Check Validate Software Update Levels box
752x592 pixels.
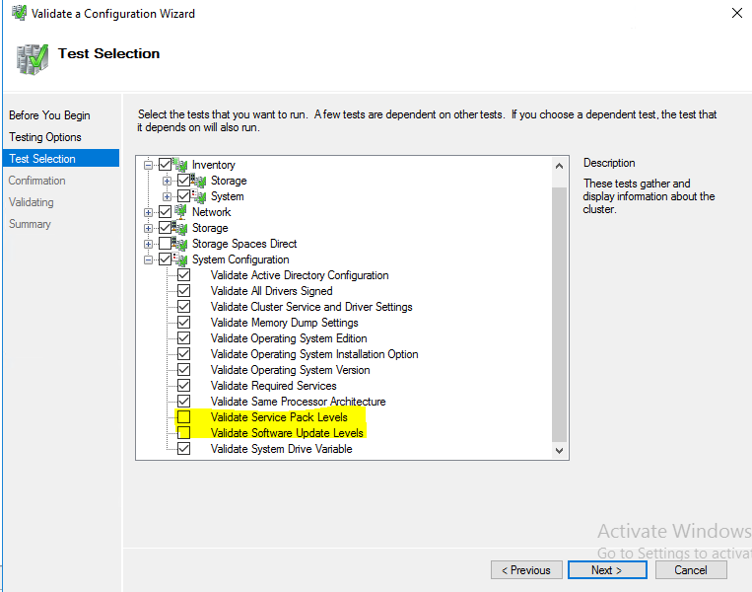click(x=183, y=432)
